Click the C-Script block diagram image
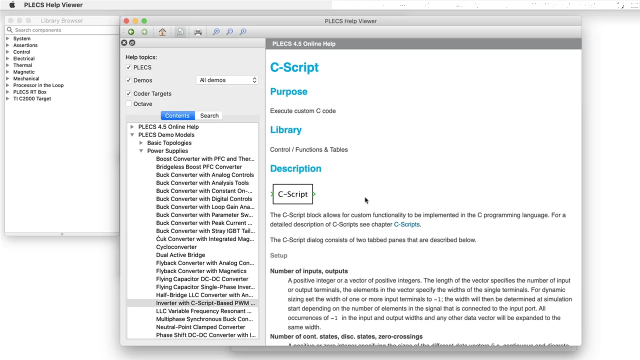The width and height of the screenshot is (640, 360). point(293,194)
